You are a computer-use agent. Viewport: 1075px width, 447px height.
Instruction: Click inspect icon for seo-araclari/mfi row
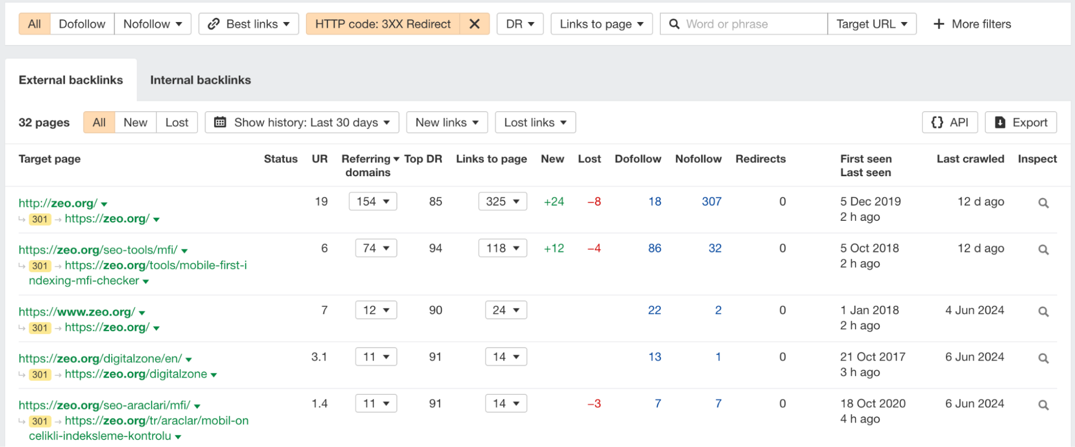click(1043, 405)
